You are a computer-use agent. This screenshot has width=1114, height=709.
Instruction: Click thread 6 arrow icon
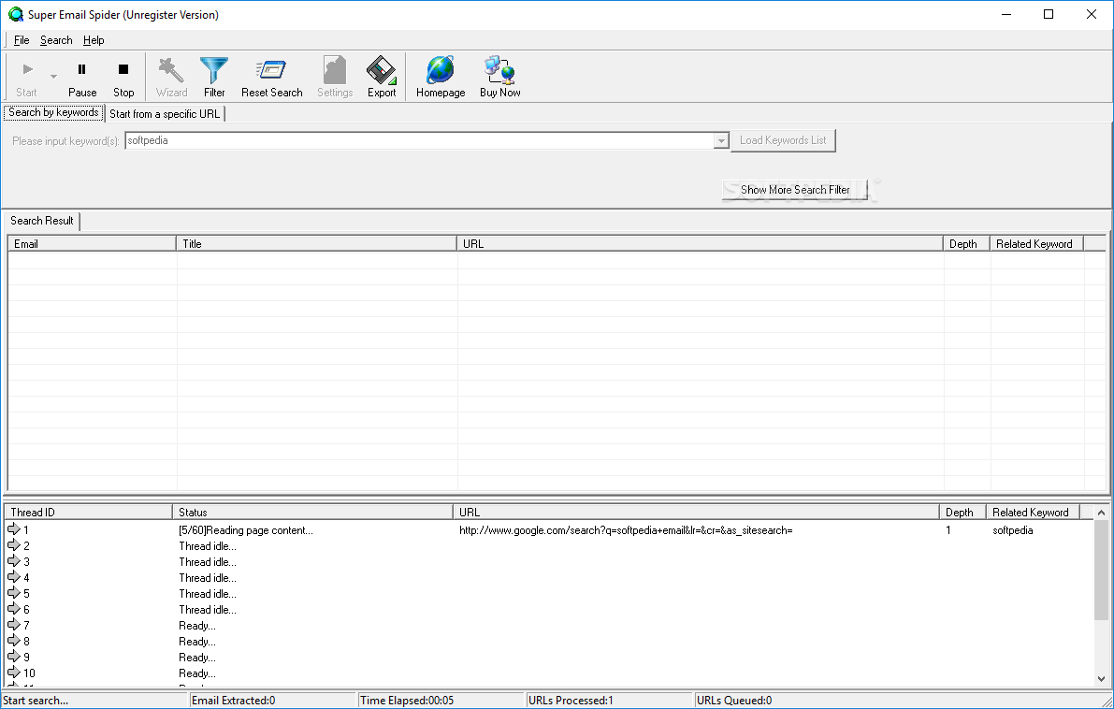[x=14, y=609]
